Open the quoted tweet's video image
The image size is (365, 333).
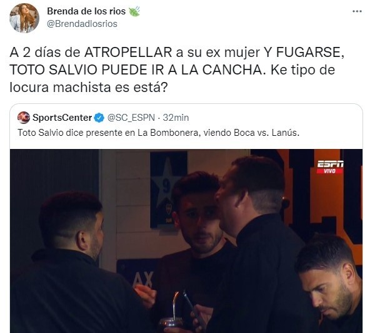[x=186, y=241]
